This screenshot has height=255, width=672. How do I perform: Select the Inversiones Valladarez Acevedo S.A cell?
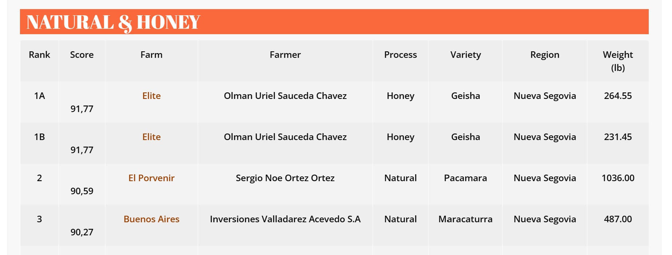pyautogui.click(x=285, y=219)
